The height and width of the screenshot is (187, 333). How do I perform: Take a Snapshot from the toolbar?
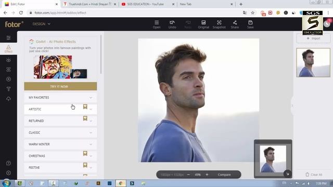point(219,24)
